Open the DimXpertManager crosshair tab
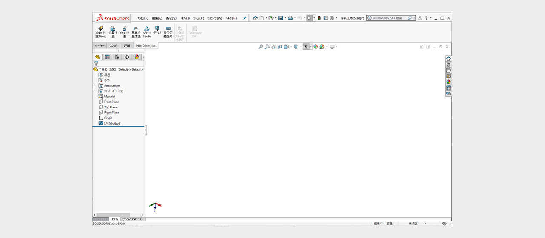545x238 pixels. [x=127, y=57]
